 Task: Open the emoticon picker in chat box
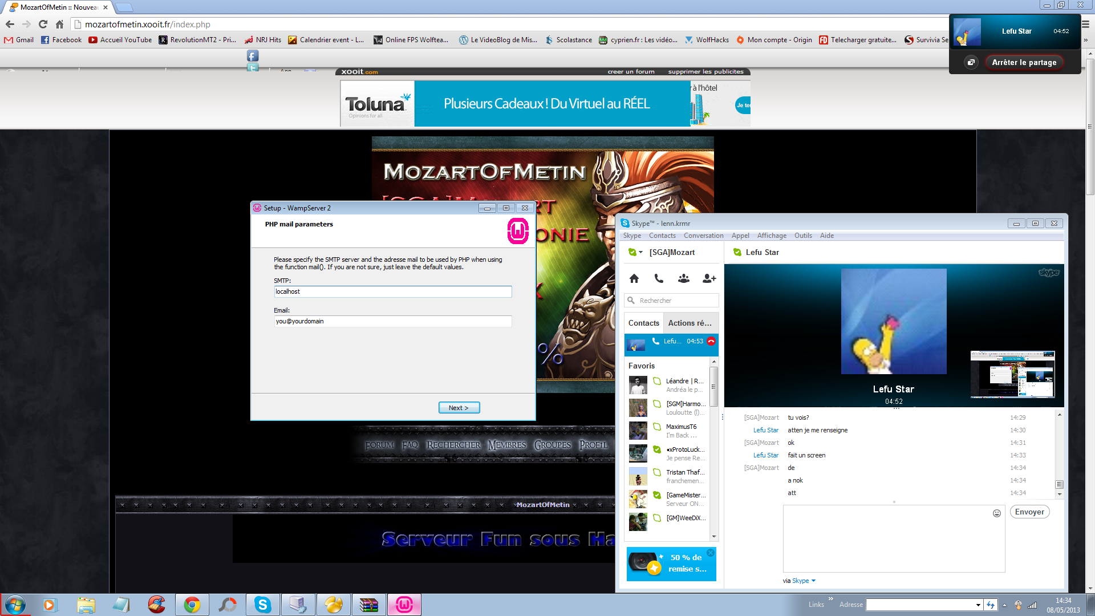click(997, 513)
